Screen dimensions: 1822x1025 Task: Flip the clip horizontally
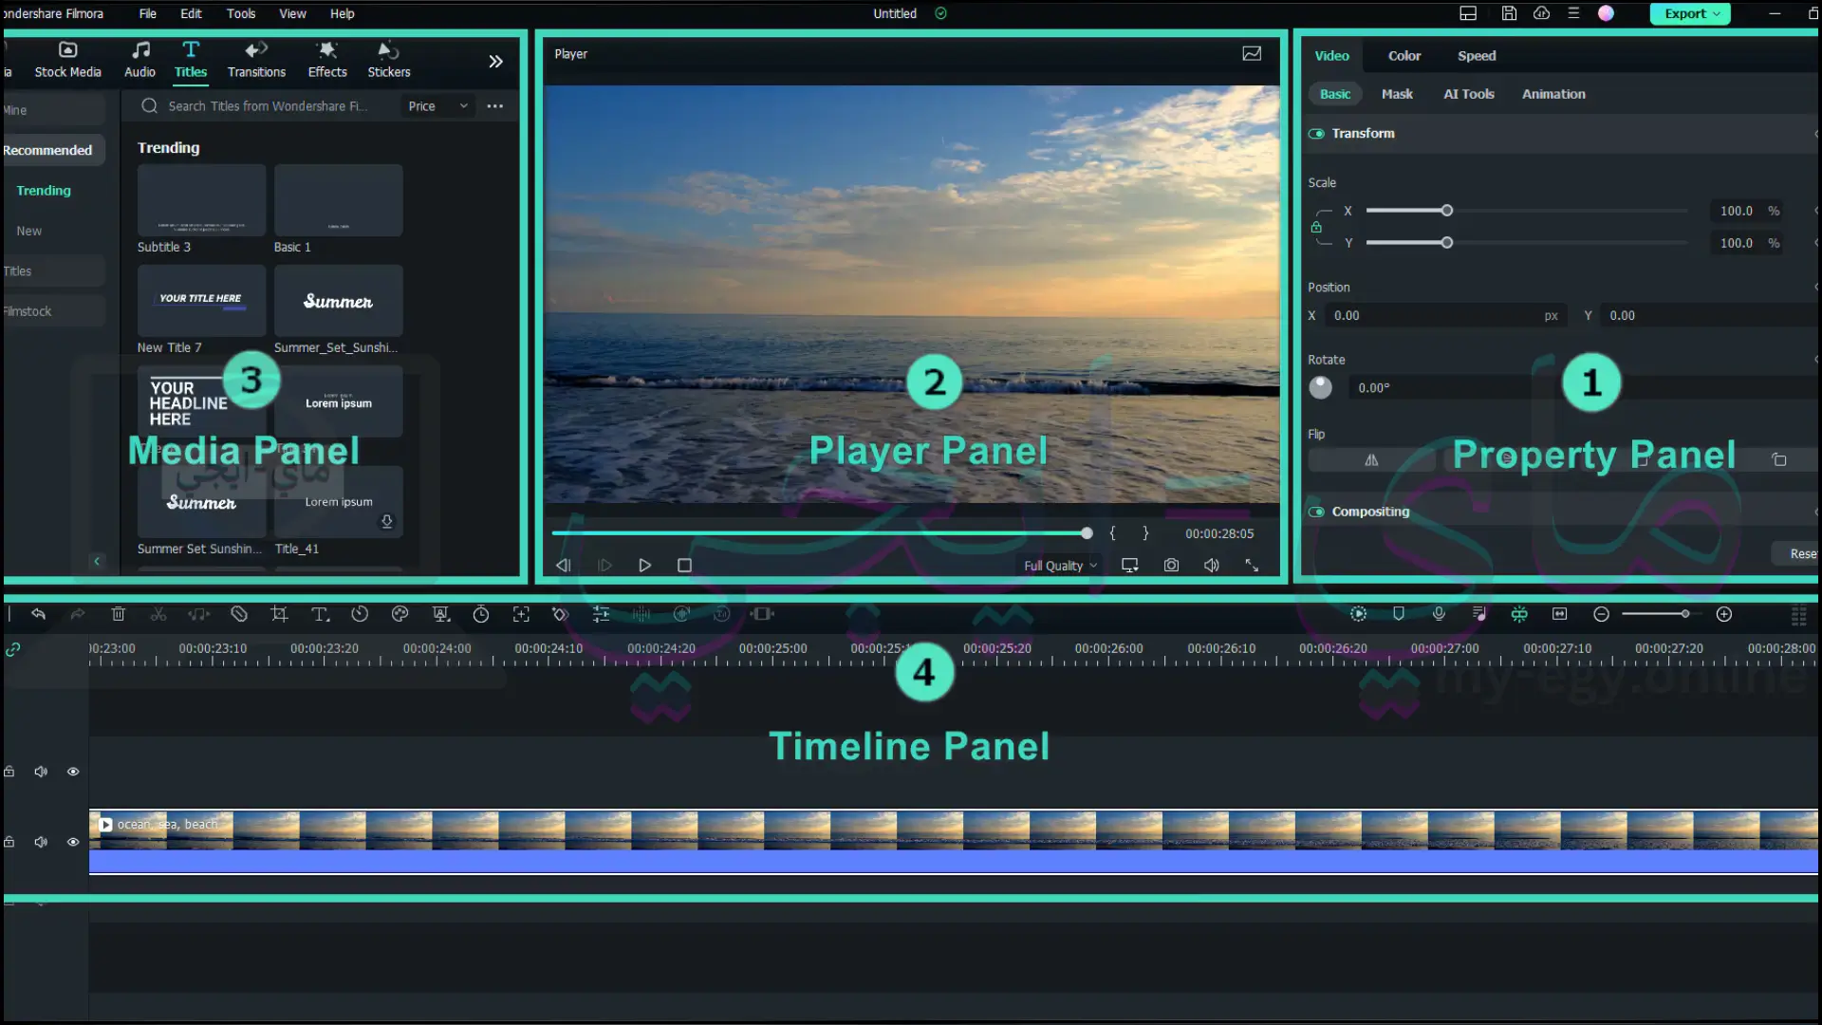click(1371, 460)
